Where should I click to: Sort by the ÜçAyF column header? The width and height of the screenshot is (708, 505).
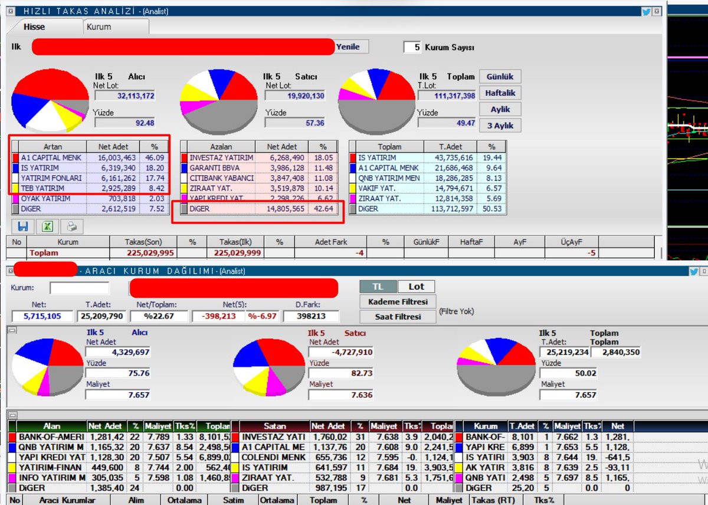coord(571,242)
